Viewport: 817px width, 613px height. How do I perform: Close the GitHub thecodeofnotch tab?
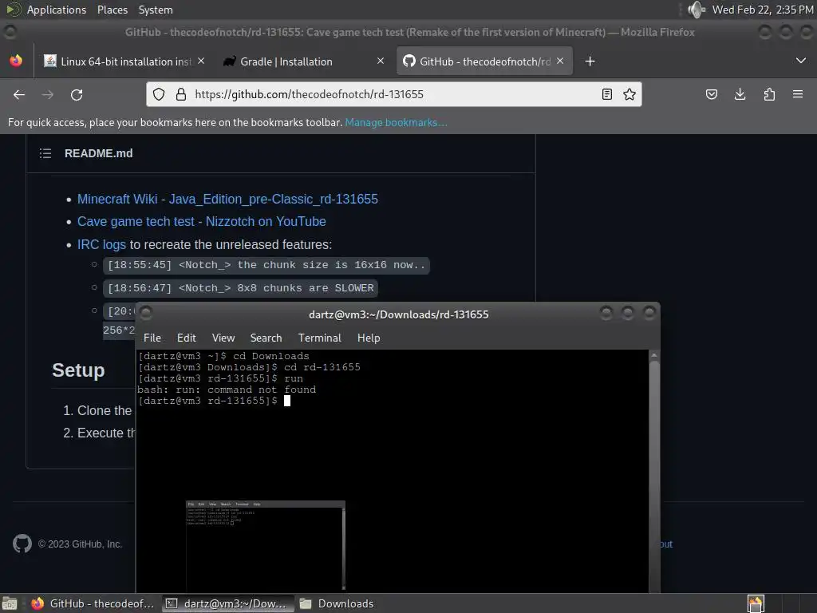pos(560,61)
